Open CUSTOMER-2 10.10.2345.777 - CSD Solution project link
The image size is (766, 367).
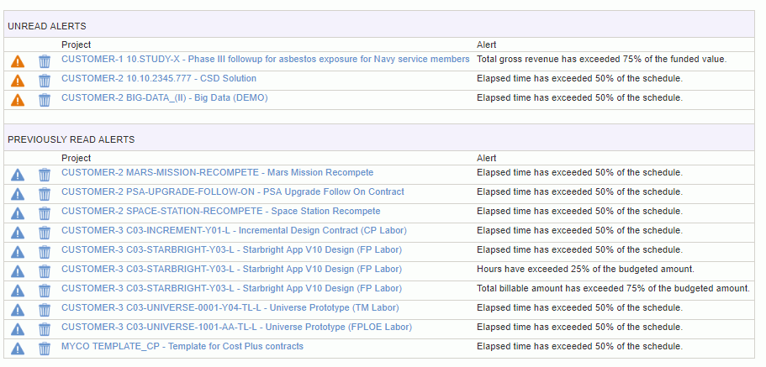point(159,78)
